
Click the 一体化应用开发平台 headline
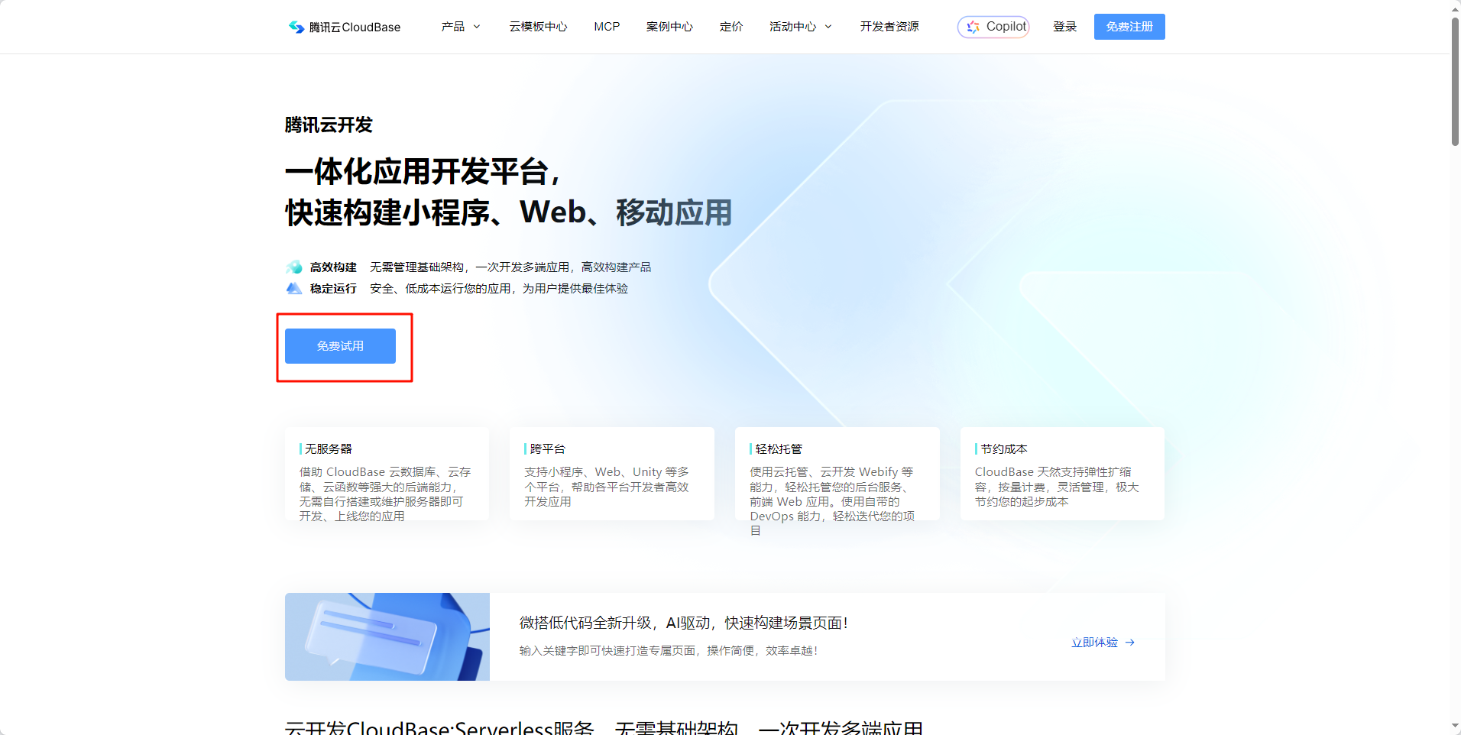pos(423,171)
